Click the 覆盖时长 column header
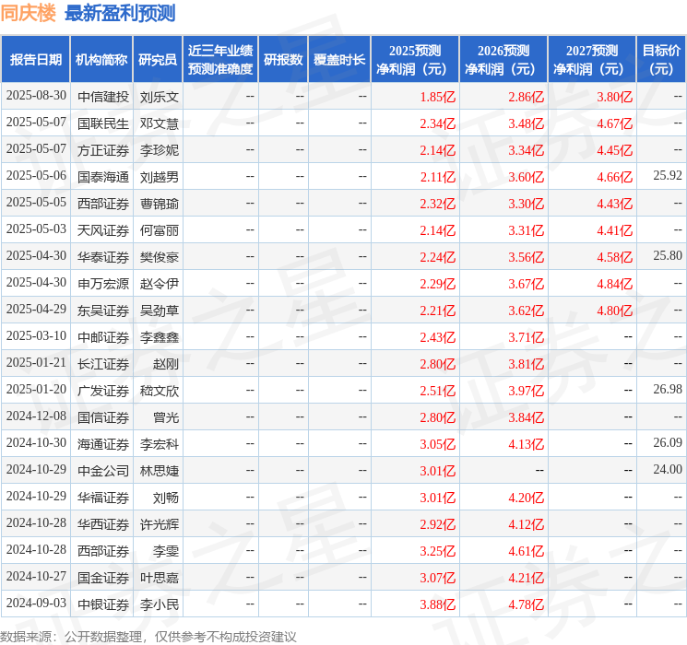687x645 pixels. point(339,60)
